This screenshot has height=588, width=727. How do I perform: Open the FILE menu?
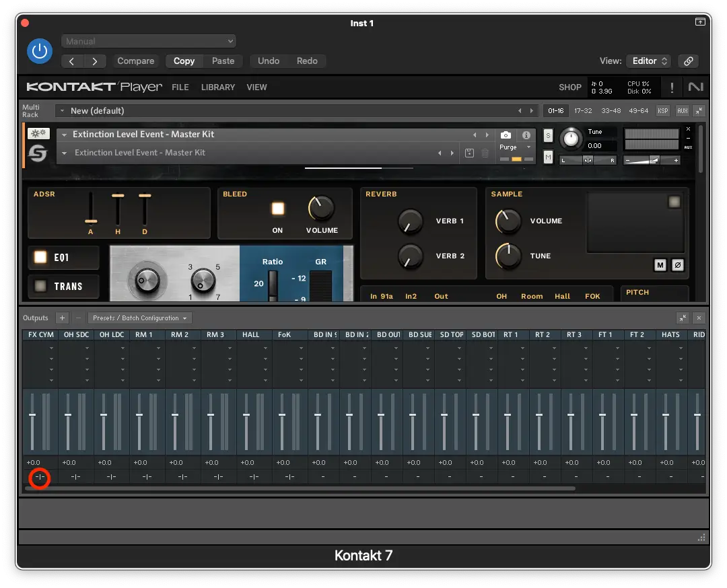tap(180, 87)
